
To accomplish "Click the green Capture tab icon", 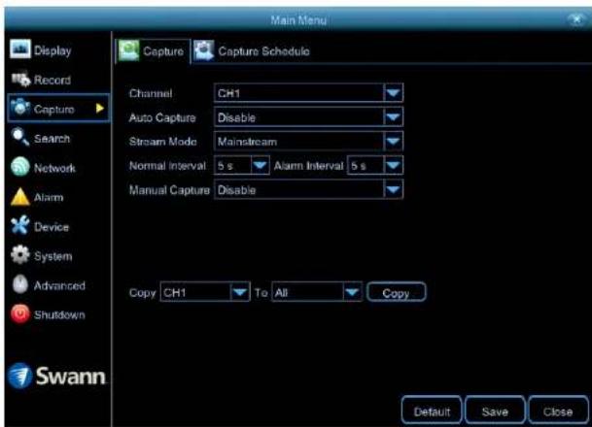I will (x=129, y=50).
